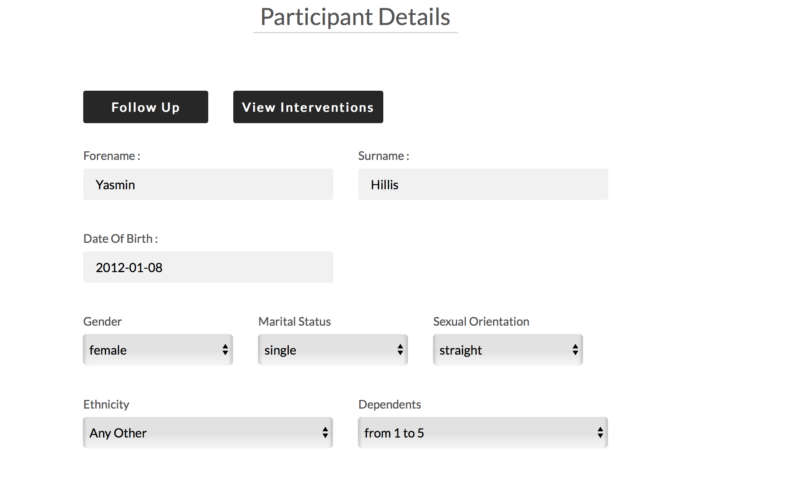Click the Participant Details heading

click(355, 17)
